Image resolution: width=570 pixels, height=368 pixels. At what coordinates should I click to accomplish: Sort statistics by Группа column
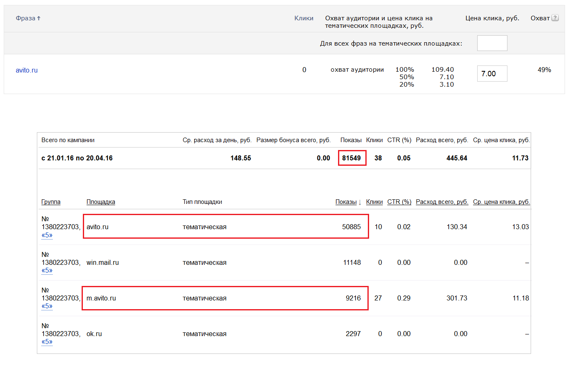tap(51, 202)
